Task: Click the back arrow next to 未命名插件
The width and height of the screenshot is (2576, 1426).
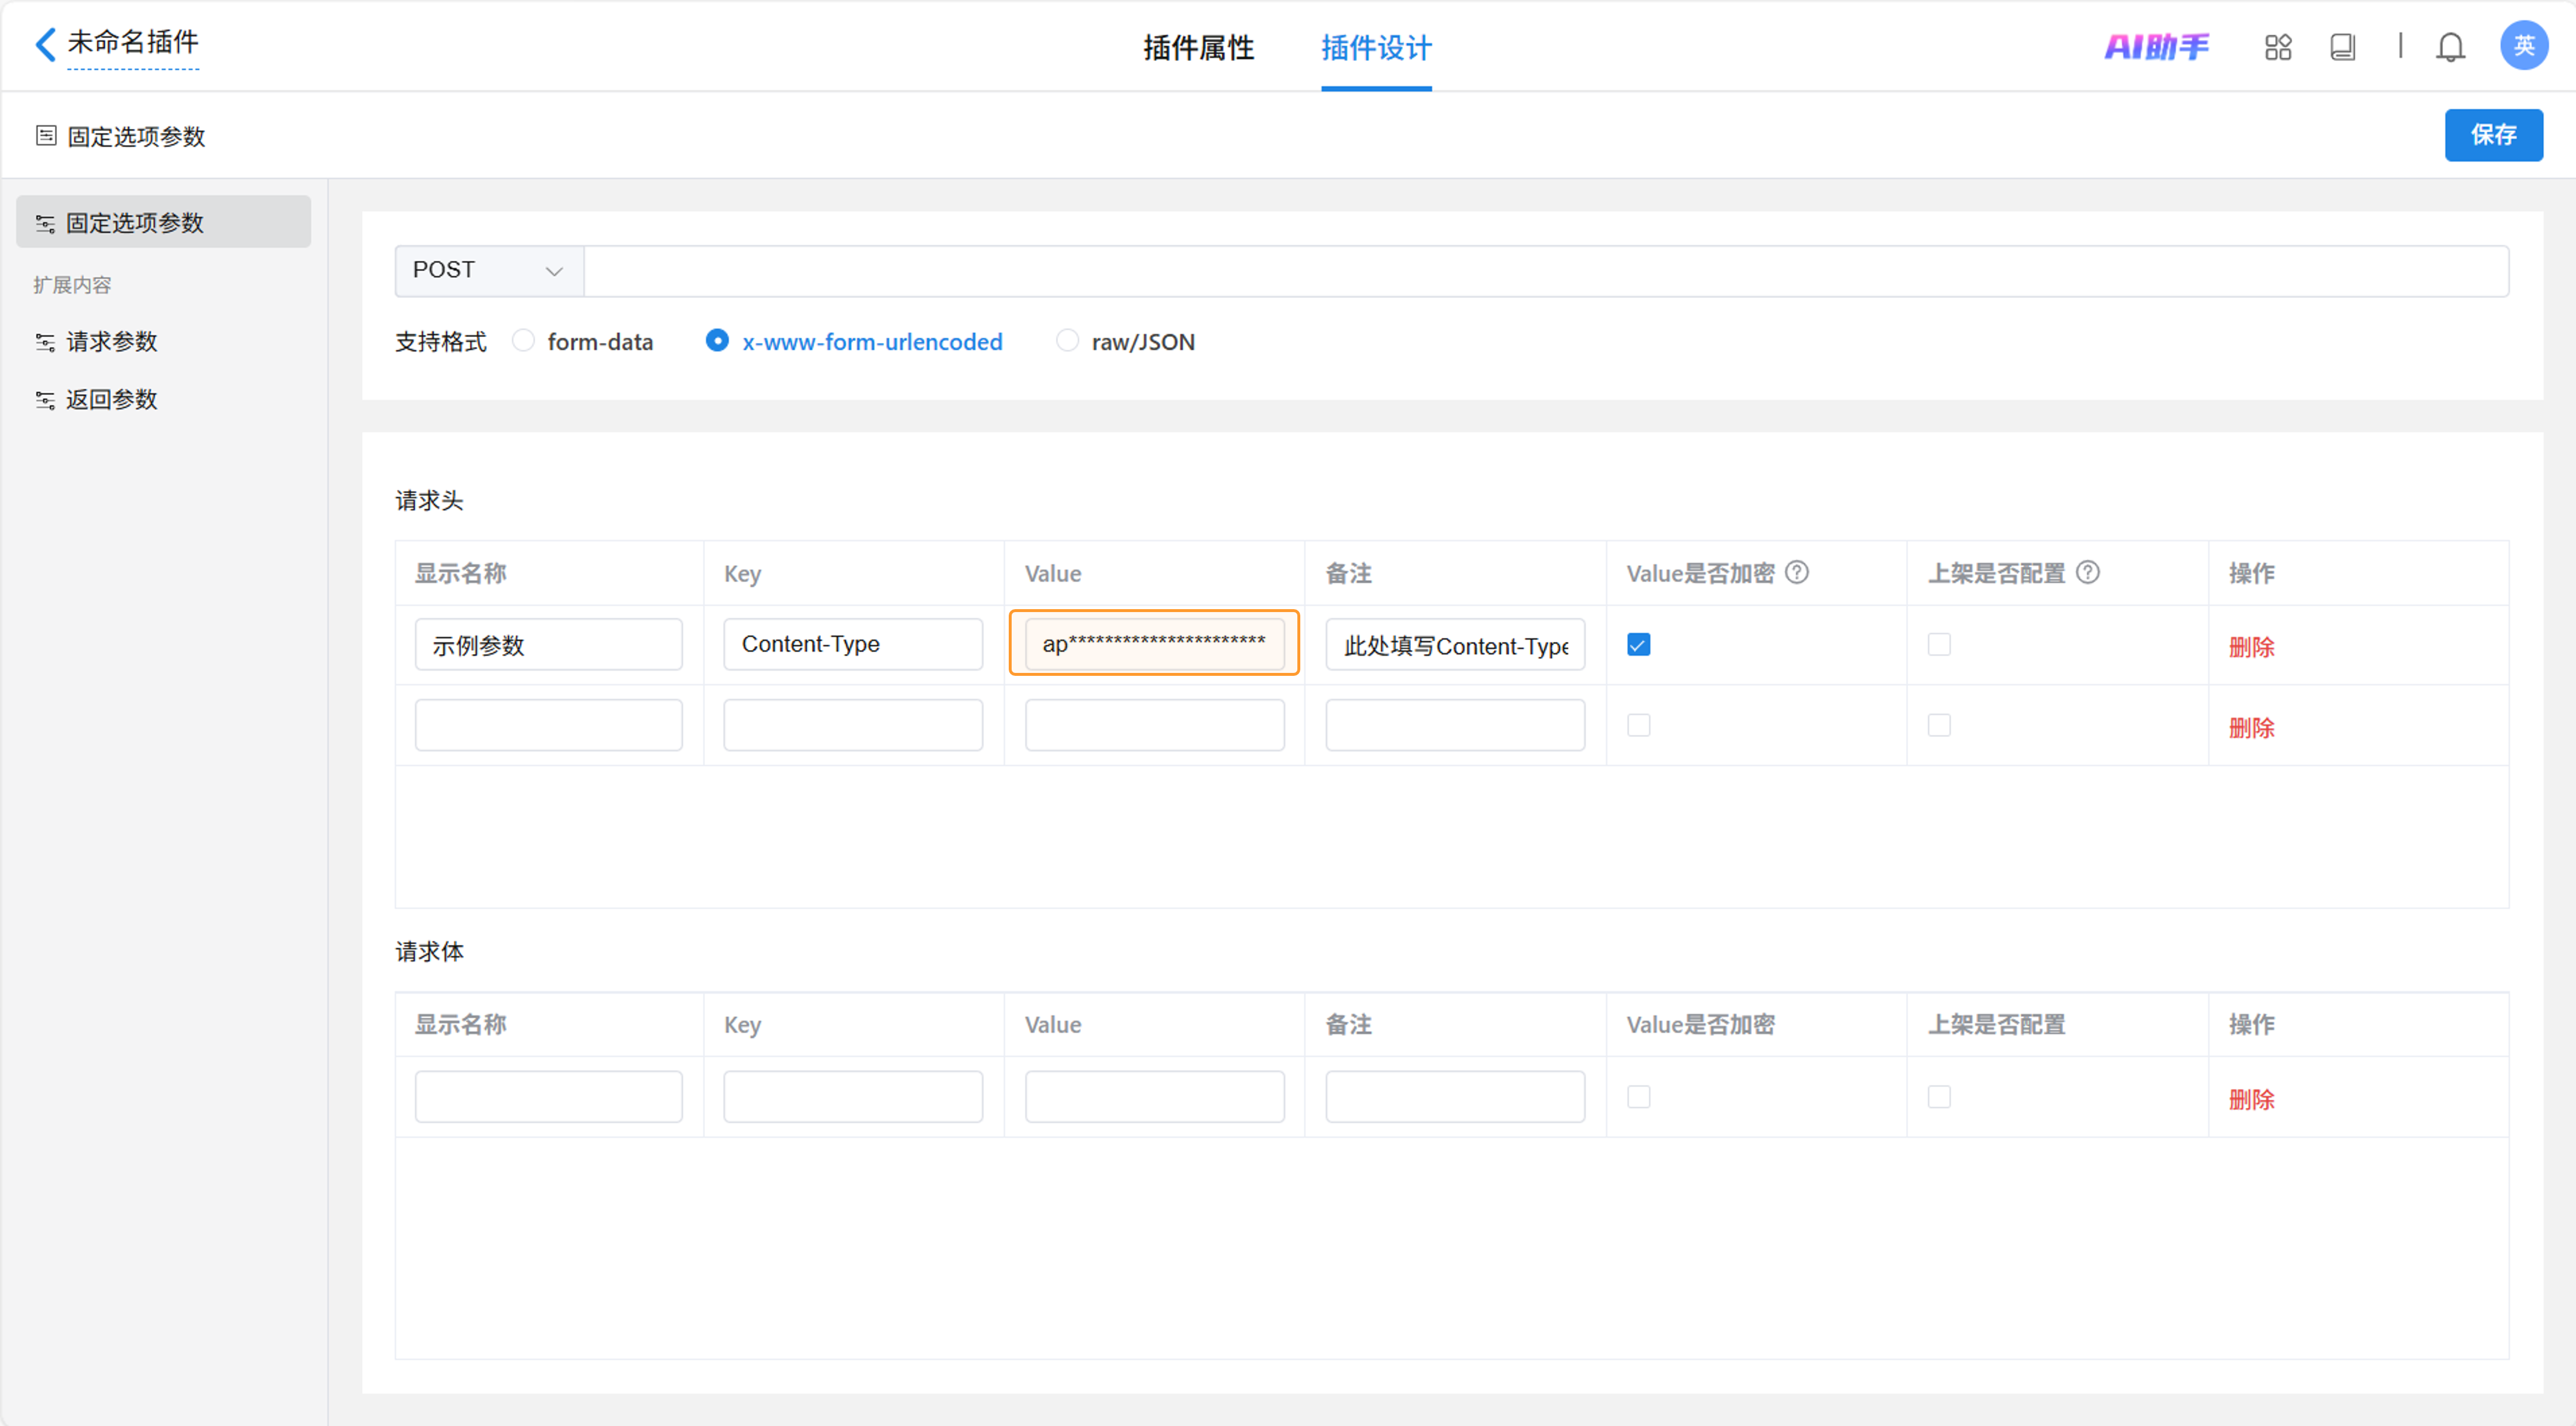Action: 45,44
